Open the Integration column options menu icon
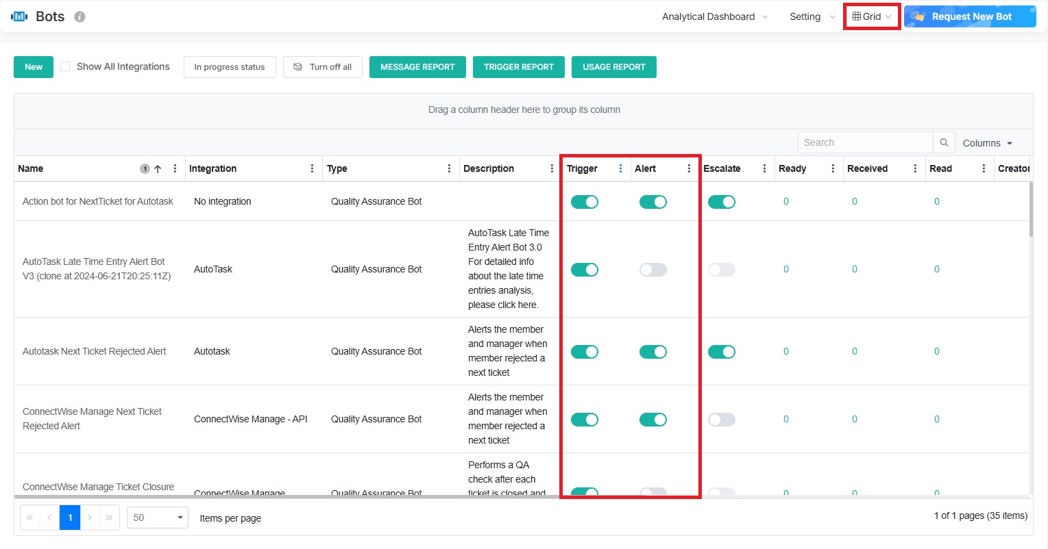Screen dimensions: 1048x549 pos(312,168)
